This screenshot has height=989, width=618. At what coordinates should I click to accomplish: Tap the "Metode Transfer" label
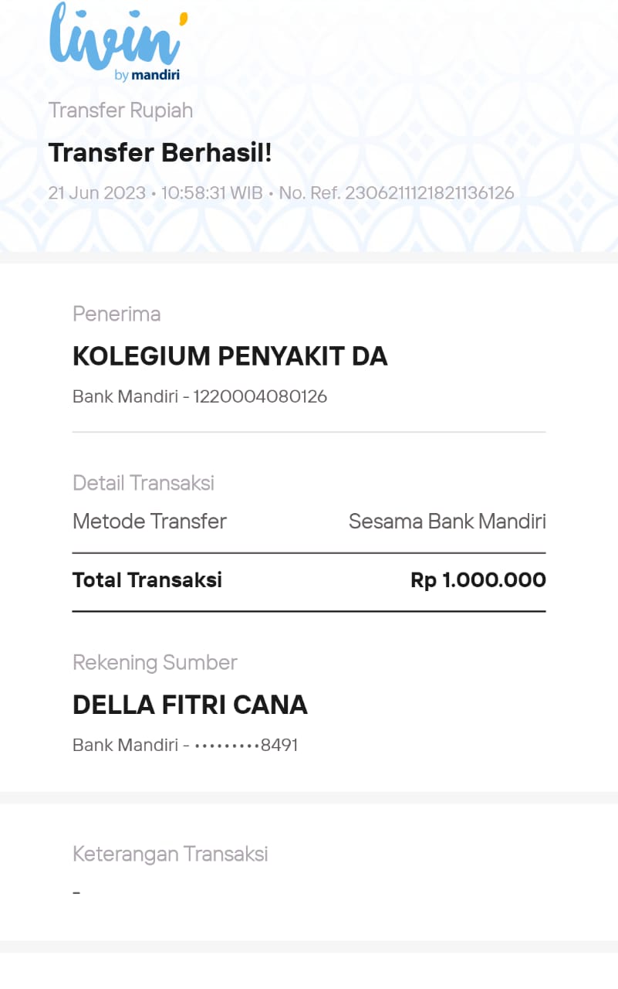(150, 522)
